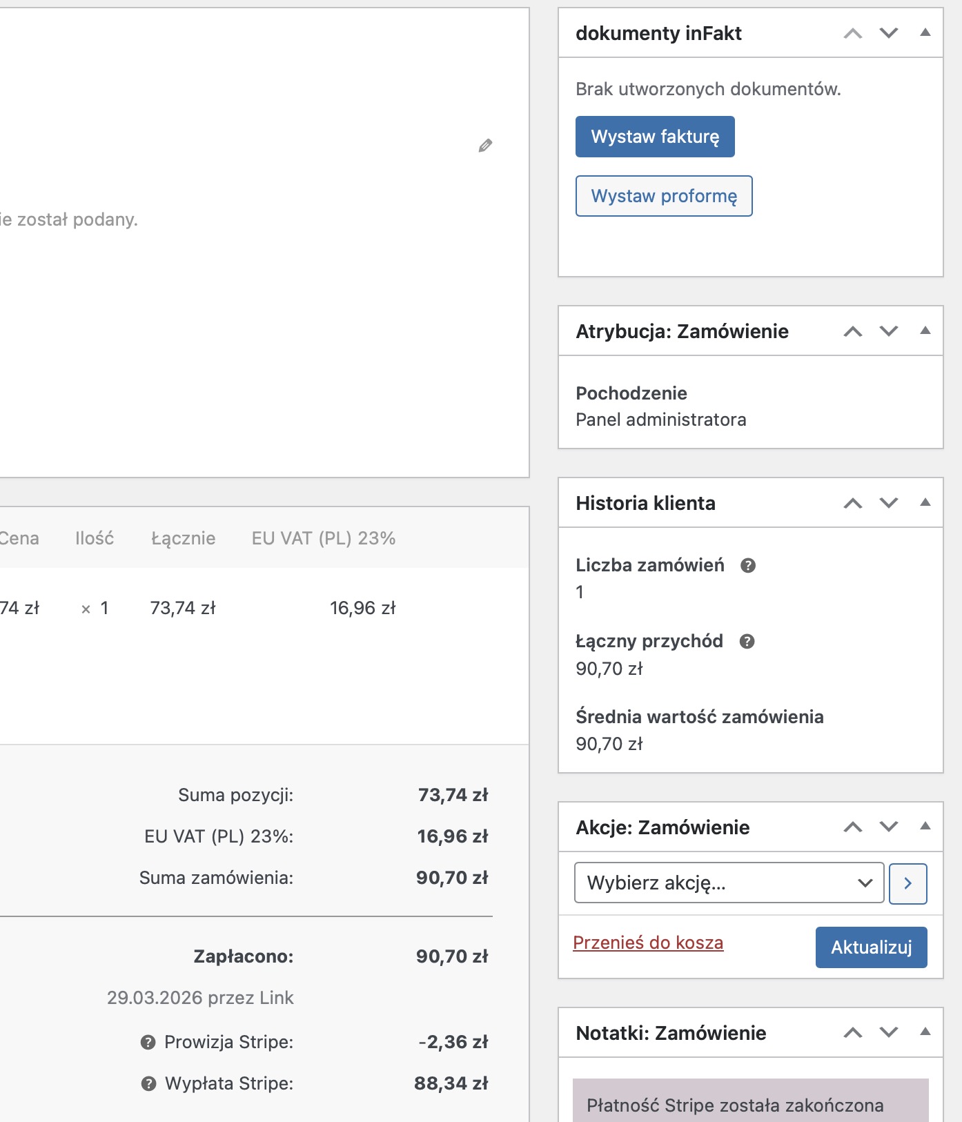Click help icon next to Łączny przychód
The width and height of the screenshot is (962, 1122).
pos(746,642)
